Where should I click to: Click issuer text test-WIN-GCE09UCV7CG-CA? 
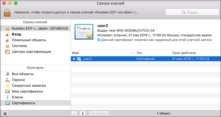click(132, 31)
